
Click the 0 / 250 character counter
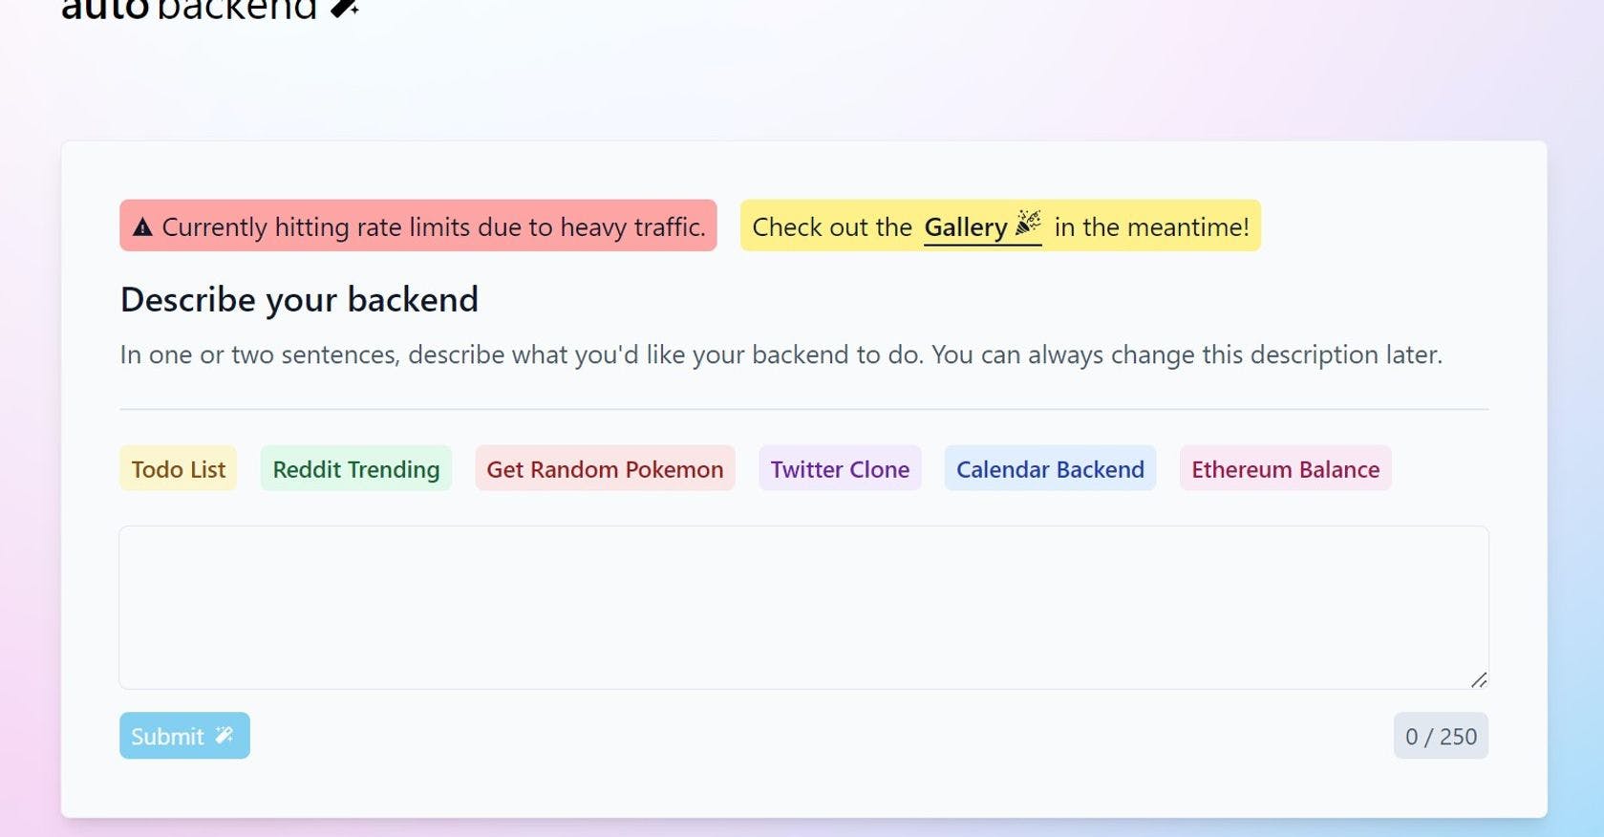(1441, 737)
